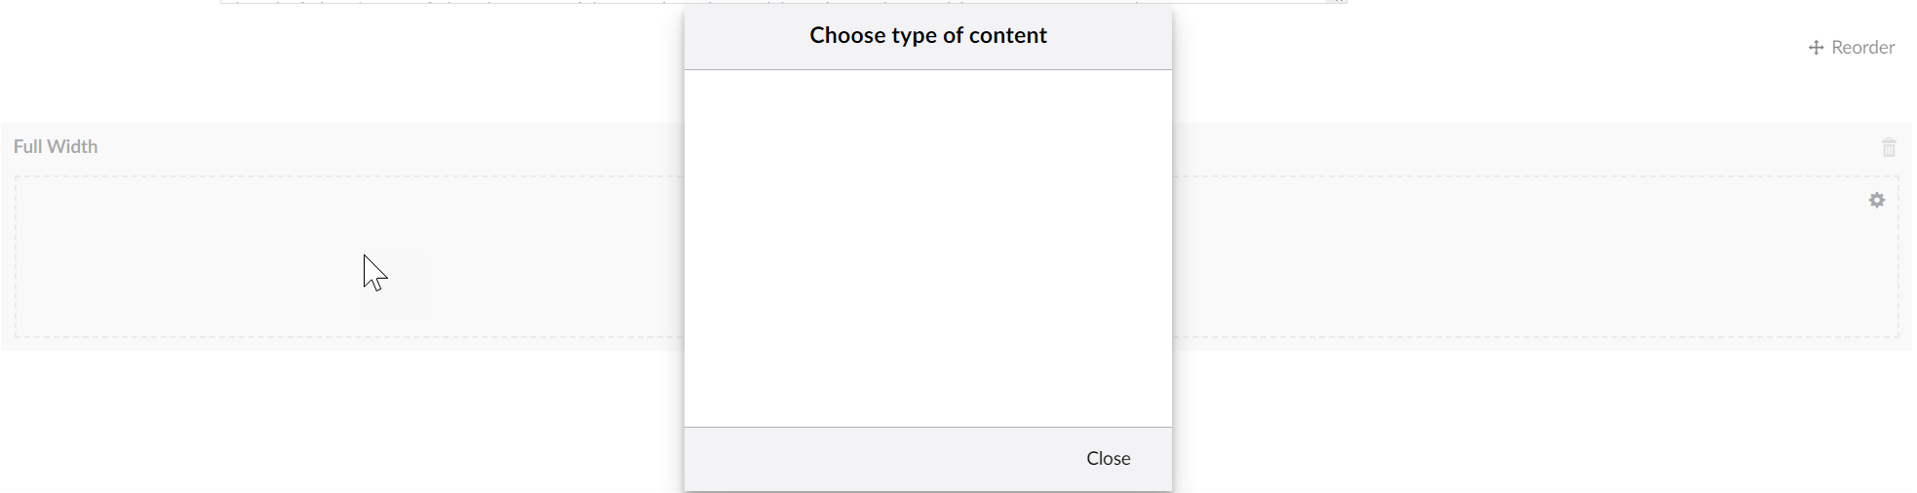Click the dashed content cell left of dialog
1917x493 pixels.
[x=349, y=257]
